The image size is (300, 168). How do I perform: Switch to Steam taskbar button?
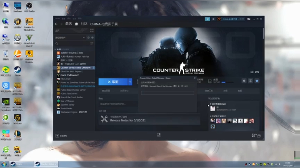click(21, 164)
